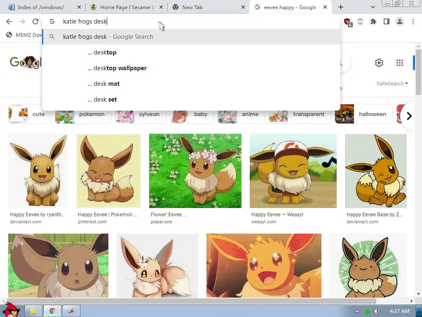Choose the '... desk set' suggestion
Viewport: 422px width, 317px height.
pyautogui.click(x=191, y=99)
